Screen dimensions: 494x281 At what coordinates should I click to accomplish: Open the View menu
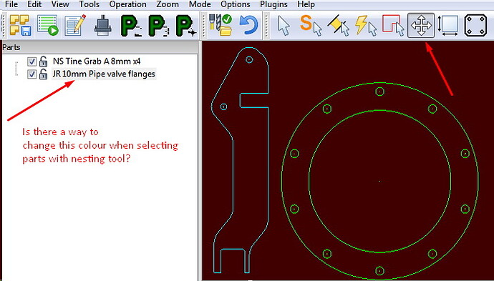[60, 4]
